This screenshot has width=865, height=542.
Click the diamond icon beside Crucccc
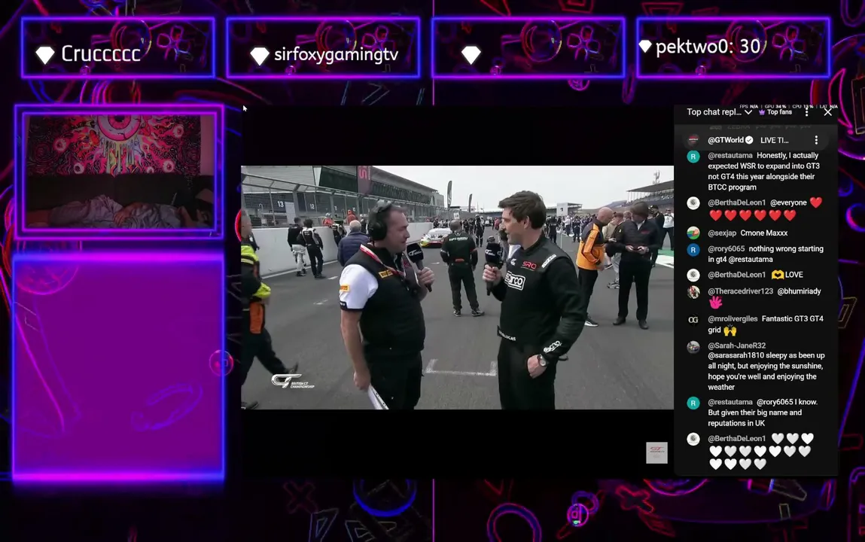(x=44, y=54)
